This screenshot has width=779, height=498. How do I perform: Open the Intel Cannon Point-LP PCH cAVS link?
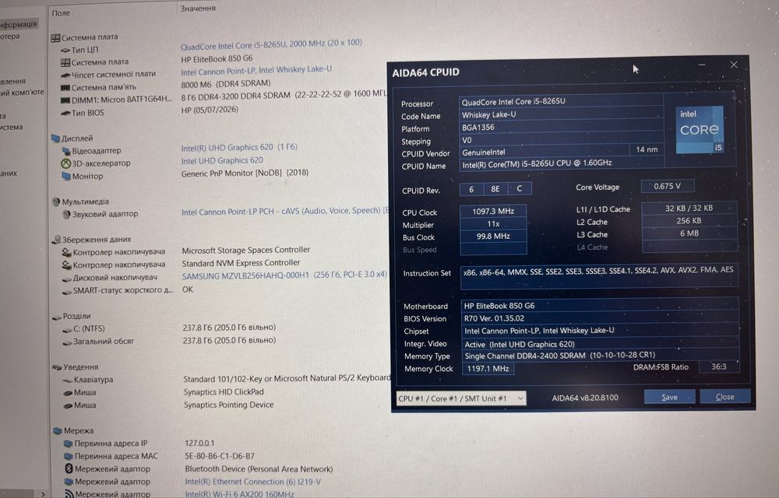(284, 212)
